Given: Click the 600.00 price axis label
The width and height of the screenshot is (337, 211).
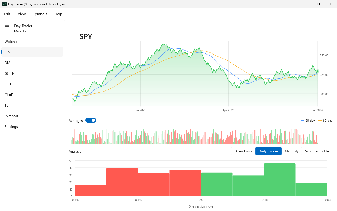Looking at the screenshot, I should click(324, 94).
